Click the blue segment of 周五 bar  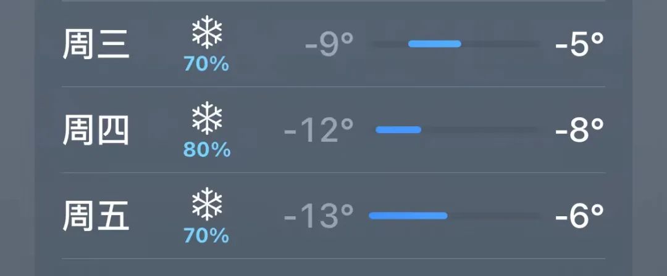point(408,216)
